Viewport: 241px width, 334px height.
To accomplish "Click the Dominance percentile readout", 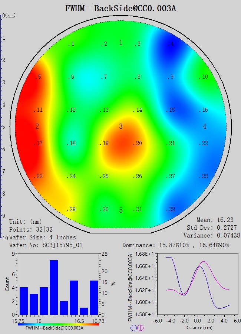I will coord(181,245).
